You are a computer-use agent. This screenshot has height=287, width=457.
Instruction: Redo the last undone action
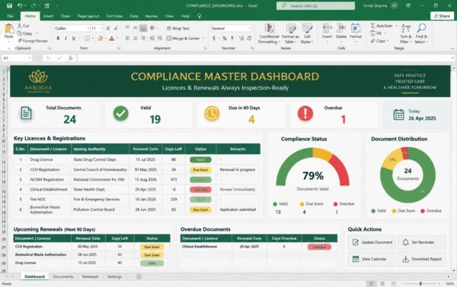tap(33, 5)
